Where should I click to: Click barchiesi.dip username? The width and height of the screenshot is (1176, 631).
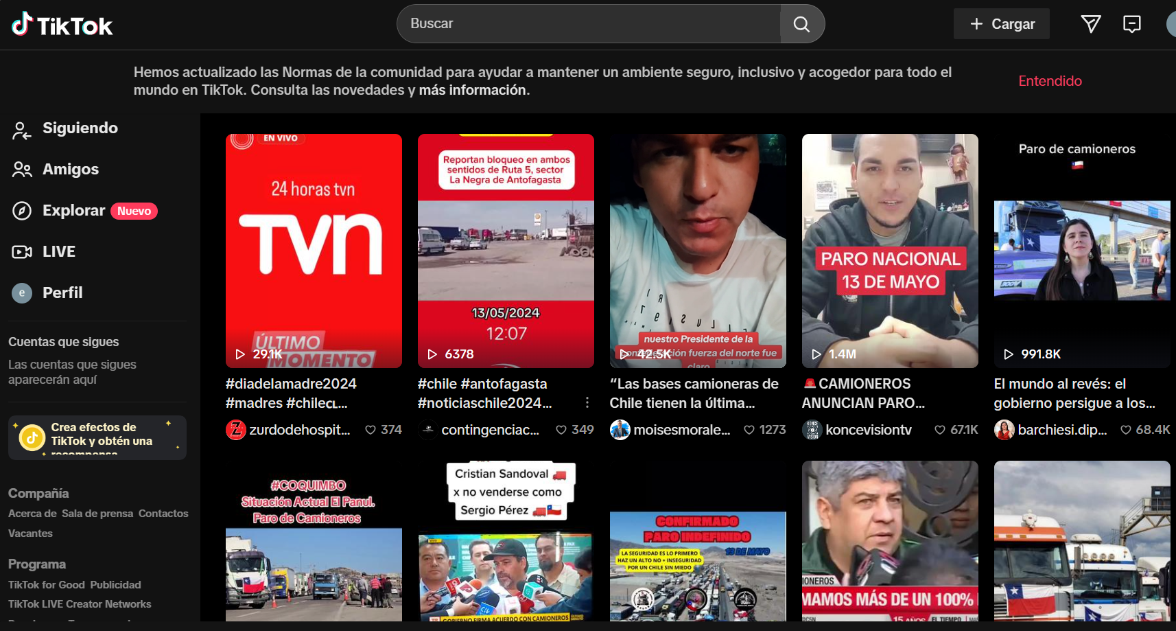[1062, 430]
